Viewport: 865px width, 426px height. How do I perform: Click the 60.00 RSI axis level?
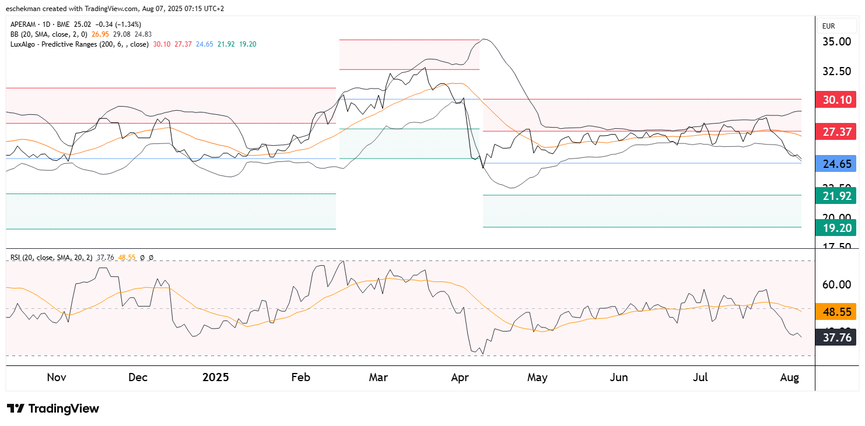tap(836, 284)
